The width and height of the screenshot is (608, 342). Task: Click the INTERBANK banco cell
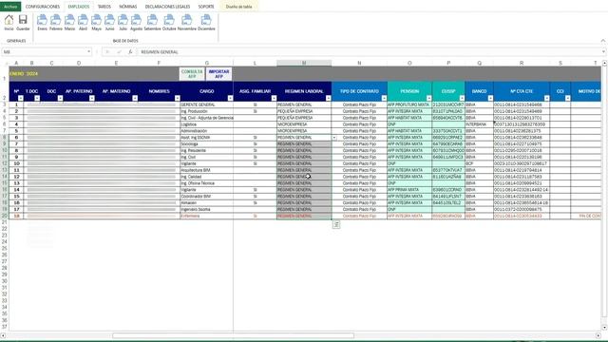click(479, 124)
